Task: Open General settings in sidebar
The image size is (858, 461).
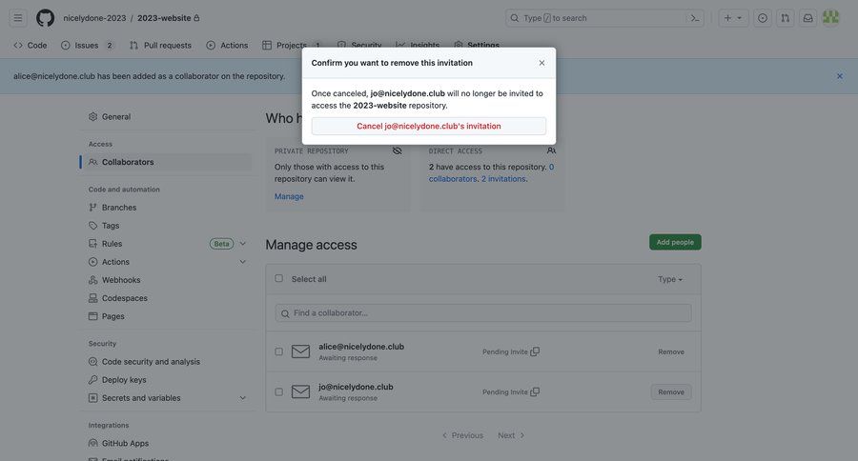Action: [166, 116]
